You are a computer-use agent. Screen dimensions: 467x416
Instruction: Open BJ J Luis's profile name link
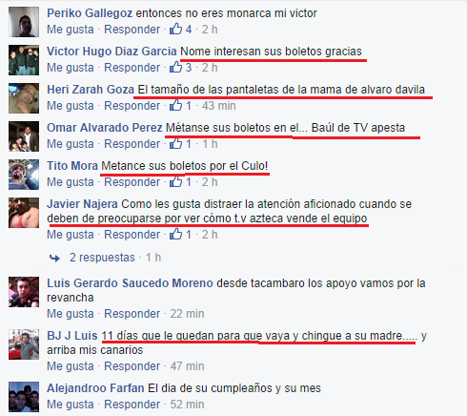point(72,336)
